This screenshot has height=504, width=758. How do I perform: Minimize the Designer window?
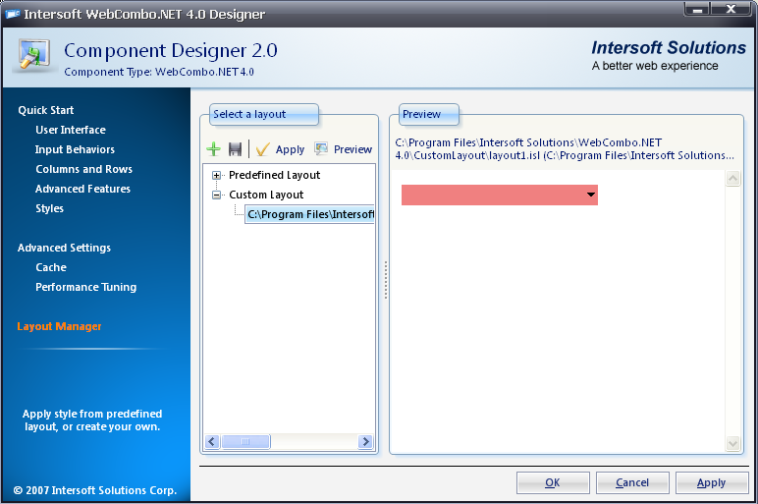(x=697, y=9)
